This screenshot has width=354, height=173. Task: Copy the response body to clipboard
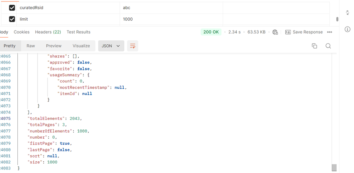point(314,46)
